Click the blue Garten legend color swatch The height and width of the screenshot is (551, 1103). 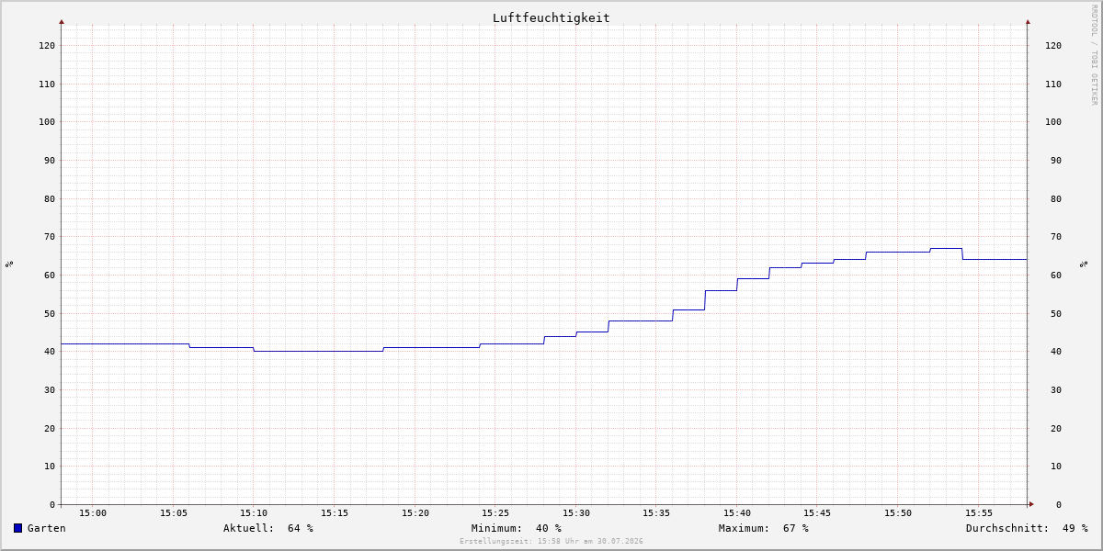[17, 528]
